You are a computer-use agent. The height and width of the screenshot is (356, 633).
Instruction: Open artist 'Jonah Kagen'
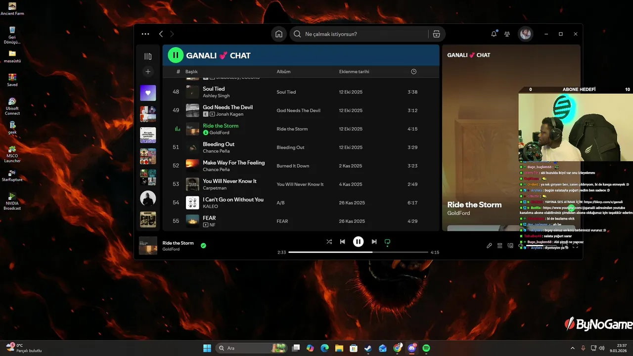(x=229, y=114)
